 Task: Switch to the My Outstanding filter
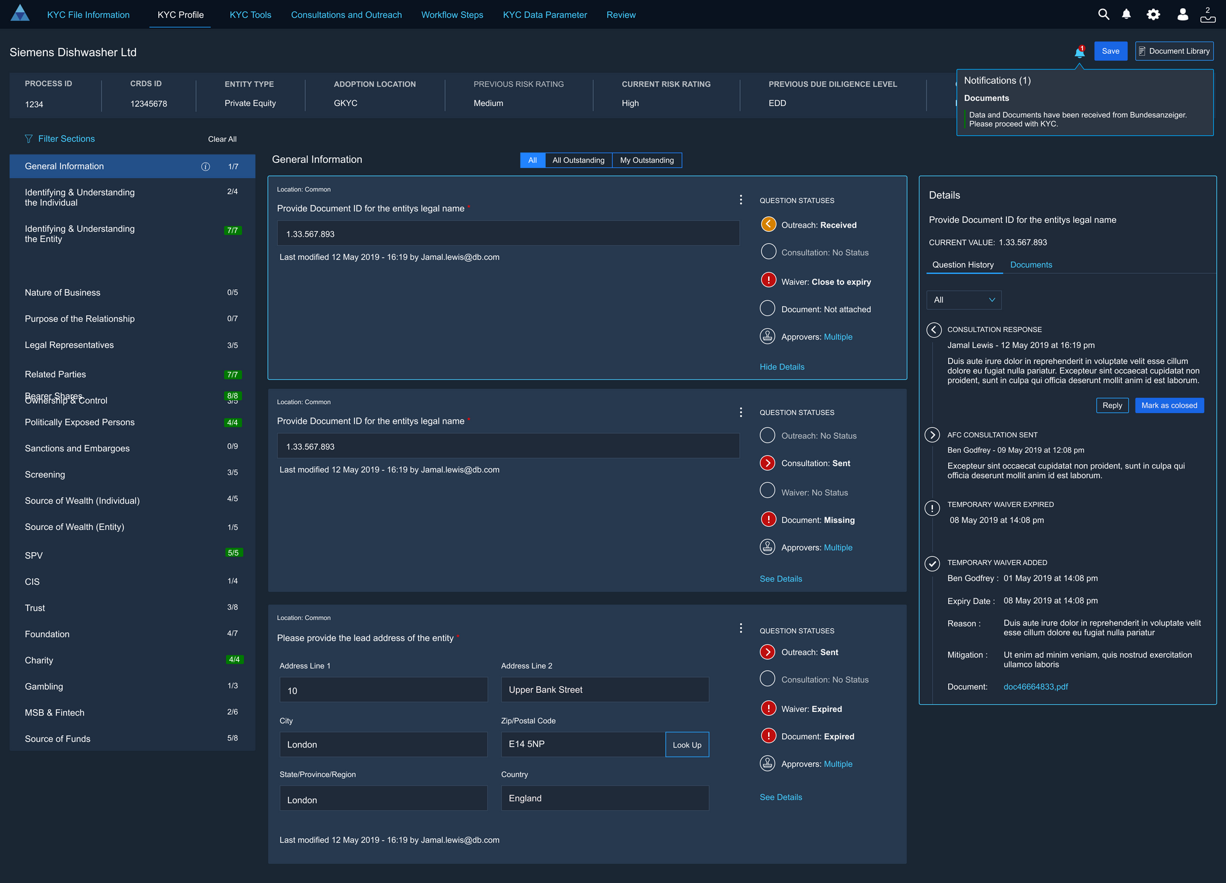click(x=646, y=160)
